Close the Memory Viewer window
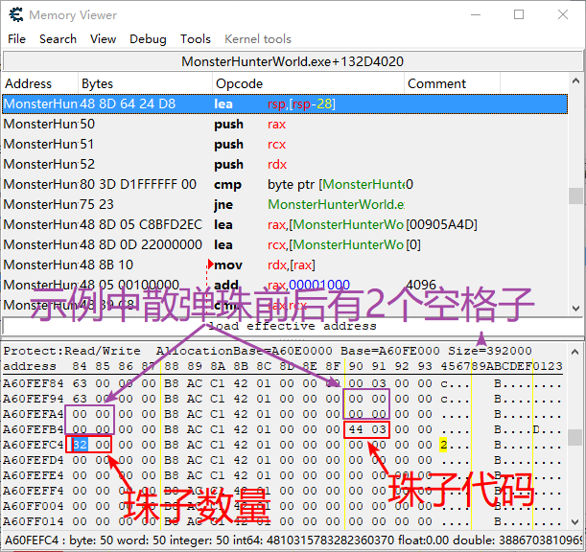Viewport: 586px width, 552px height. pyautogui.click(x=562, y=15)
